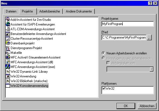Select the Makefile project icon
The height and width of the screenshot is (111, 159).
point(8,52)
